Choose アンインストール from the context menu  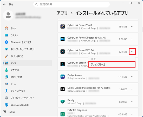click(112, 64)
